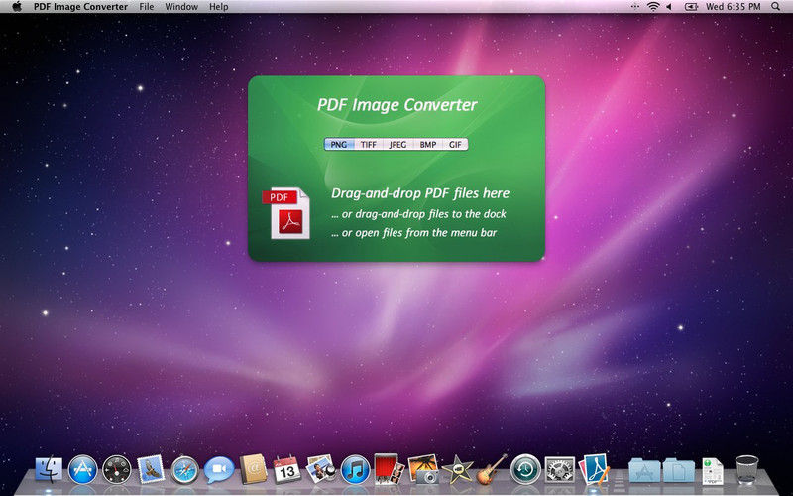This screenshot has width=793, height=496.
Task: Pick the BMP format segment
Action: [x=428, y=144]
